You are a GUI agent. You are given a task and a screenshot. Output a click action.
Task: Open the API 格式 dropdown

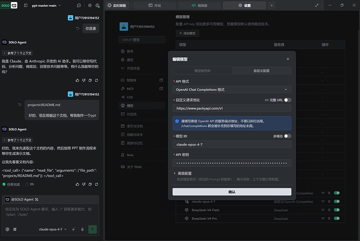(x=232, y=90)
